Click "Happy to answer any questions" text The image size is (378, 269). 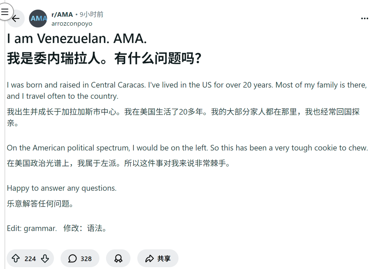(62, 188)
